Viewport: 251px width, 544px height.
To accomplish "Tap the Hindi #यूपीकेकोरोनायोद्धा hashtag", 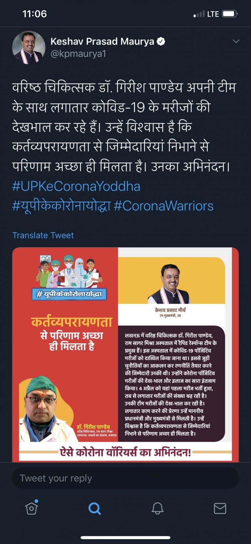I will click(x=61, y=206).
